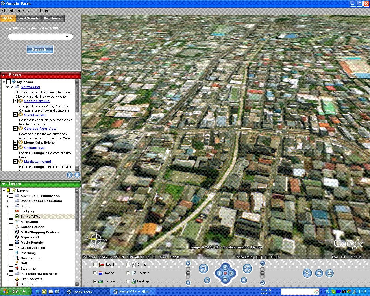
Task: Expand Keyhole Community BBS folder
Action: [x=8, y=196]
